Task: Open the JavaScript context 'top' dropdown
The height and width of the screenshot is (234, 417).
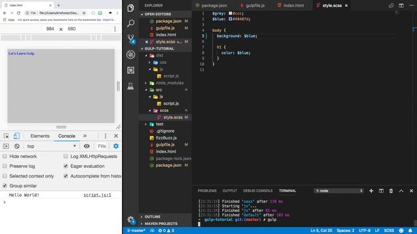Action: click(51, 146)
